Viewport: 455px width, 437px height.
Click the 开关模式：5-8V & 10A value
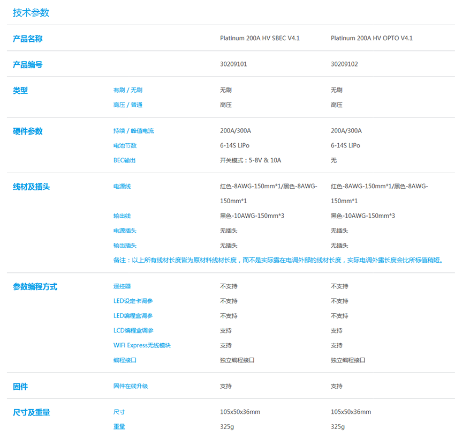point(251,160)
